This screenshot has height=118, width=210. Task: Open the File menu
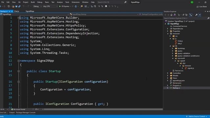click(3, 2)
